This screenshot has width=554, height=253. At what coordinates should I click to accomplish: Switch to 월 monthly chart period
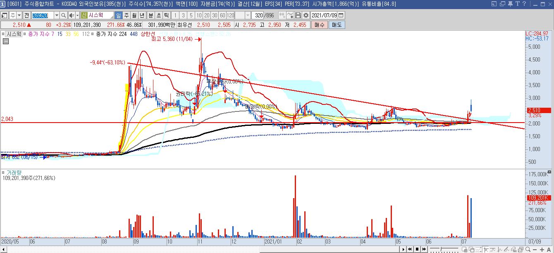(134, 15)
